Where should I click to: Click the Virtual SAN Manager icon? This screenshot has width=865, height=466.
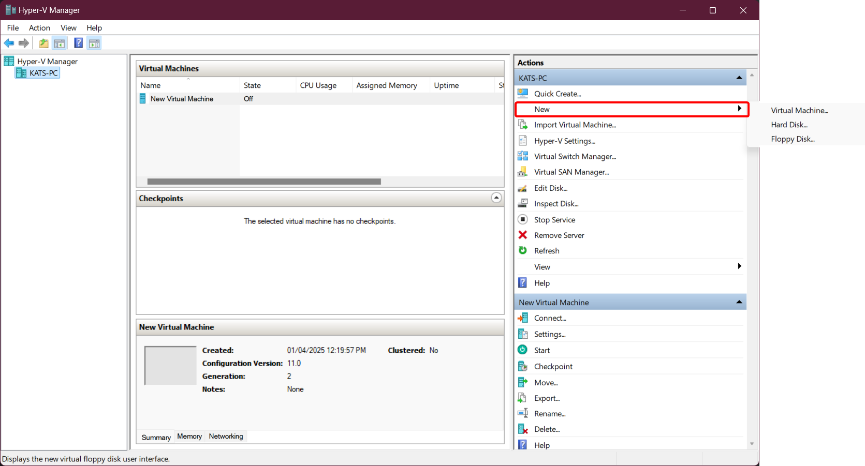click(x=523, y=172)
